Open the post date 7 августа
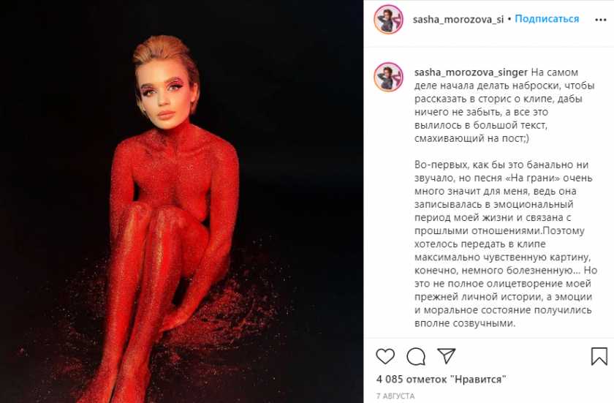614x403 pixels. coord(395,396)
